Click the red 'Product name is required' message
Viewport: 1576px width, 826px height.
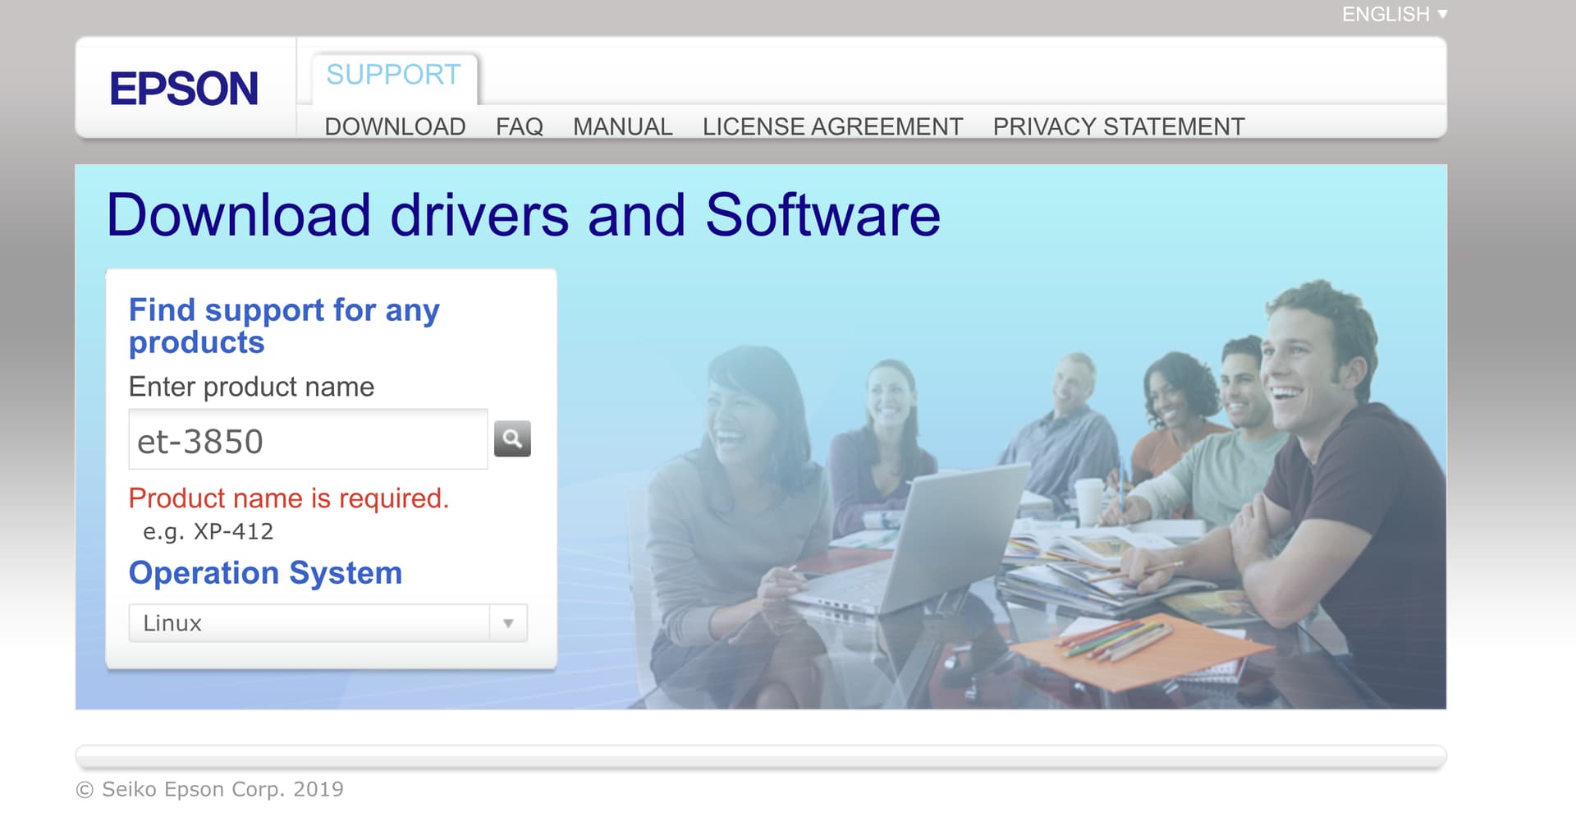coord(289,498)
